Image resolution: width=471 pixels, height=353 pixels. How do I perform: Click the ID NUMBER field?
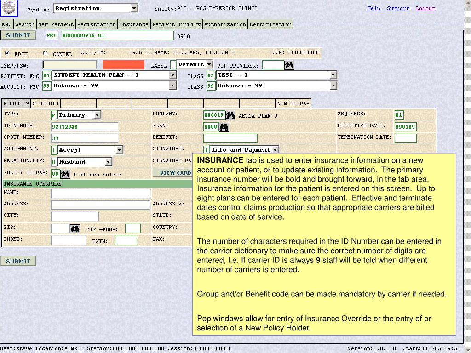[x=85, y=127]
